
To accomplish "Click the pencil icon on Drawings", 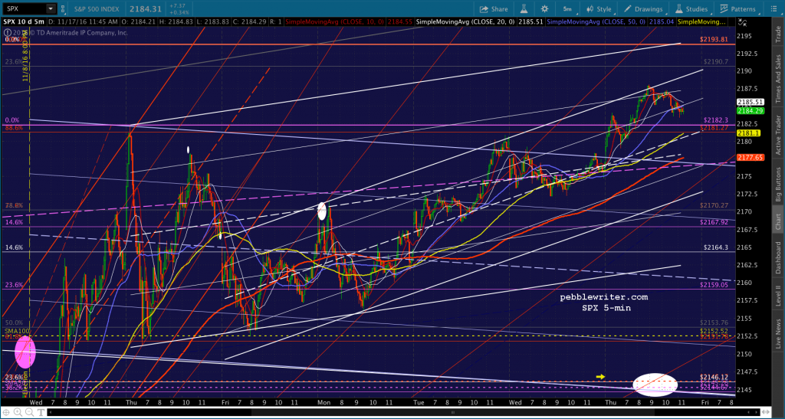I will pyautogui.click(x=628, y=9).
